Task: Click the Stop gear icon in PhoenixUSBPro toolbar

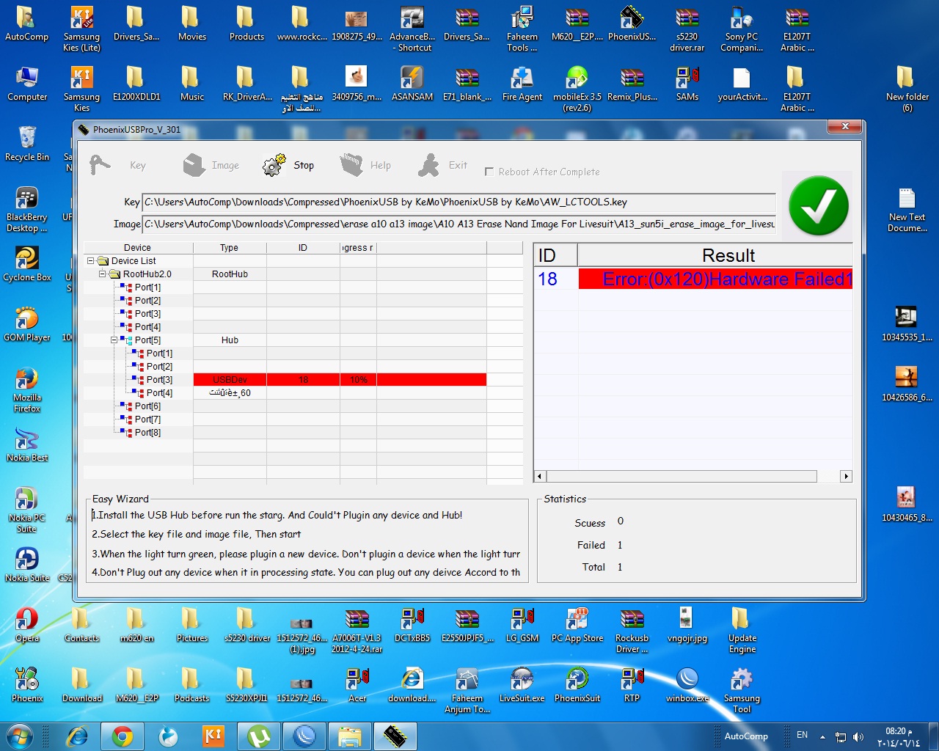Action: [274, 165]
